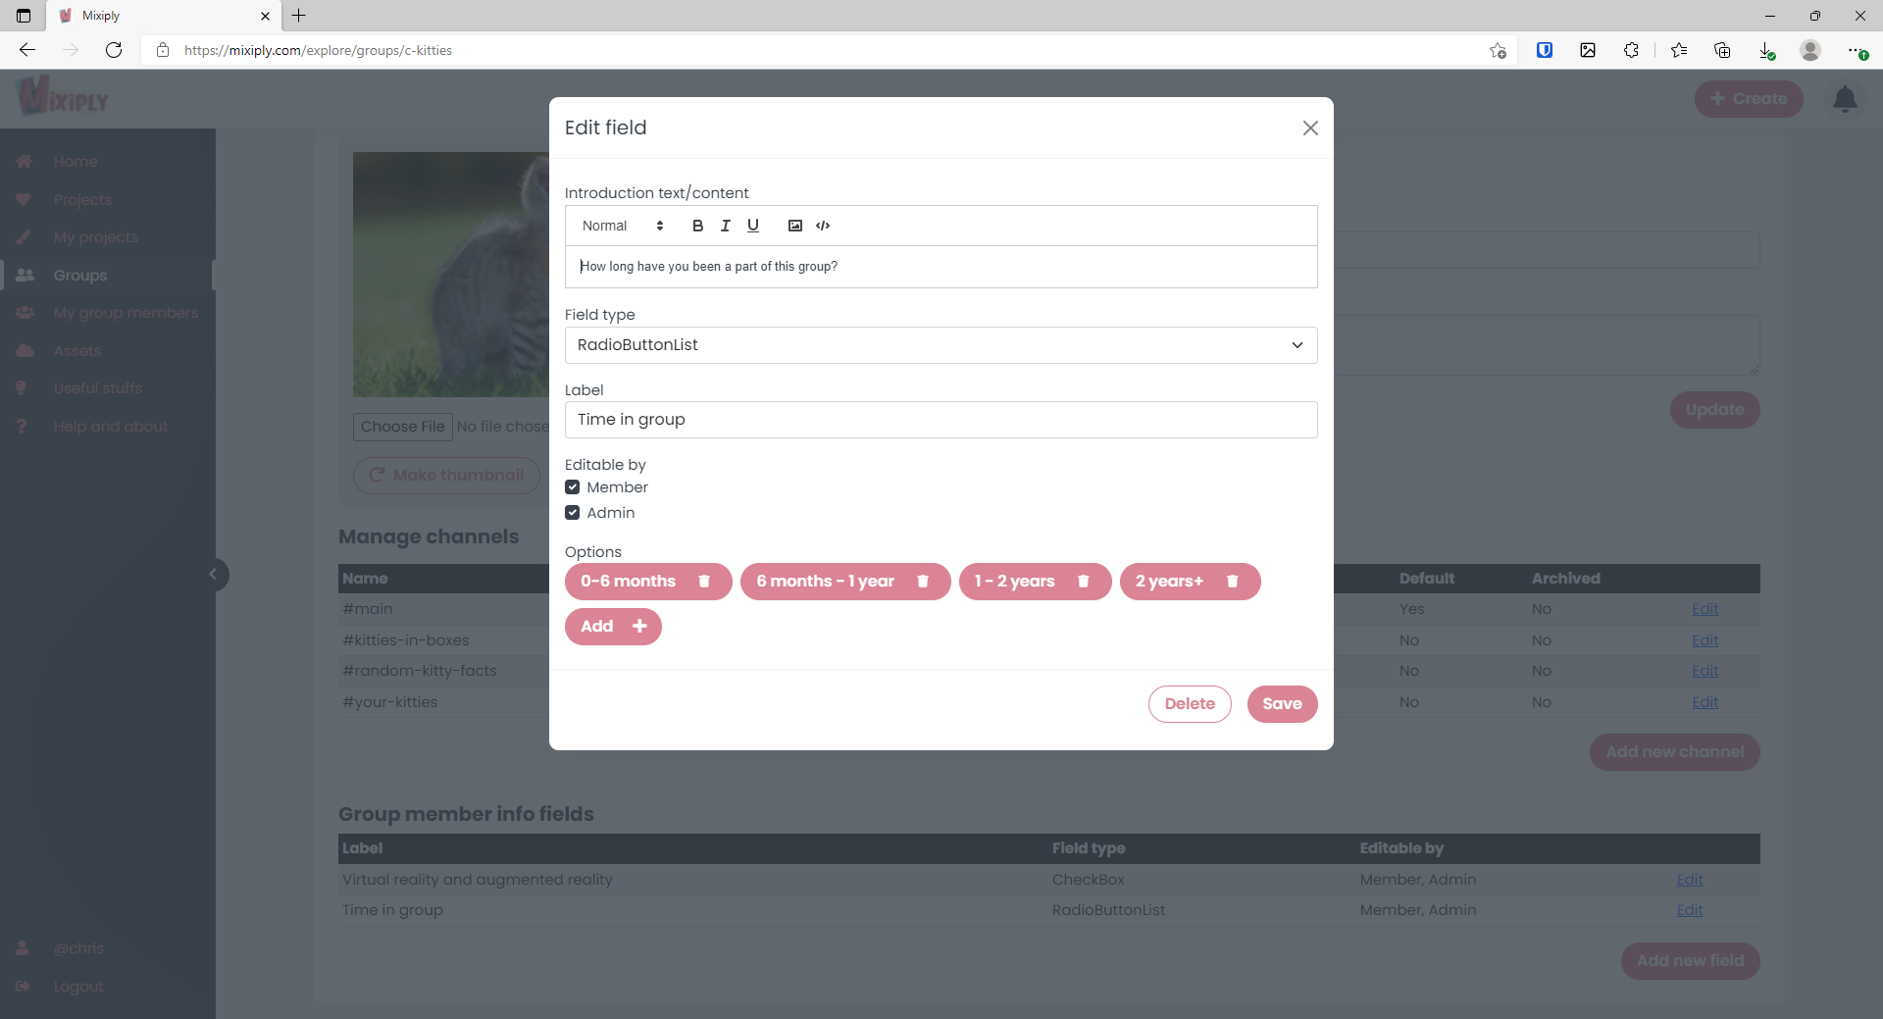
Task: Insert image into introduction text
Action: pyautogui.click(x=795, y=226)
